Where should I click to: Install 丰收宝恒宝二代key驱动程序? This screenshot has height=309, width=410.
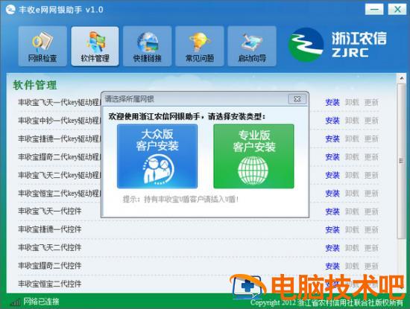click(x=332, y=194)
